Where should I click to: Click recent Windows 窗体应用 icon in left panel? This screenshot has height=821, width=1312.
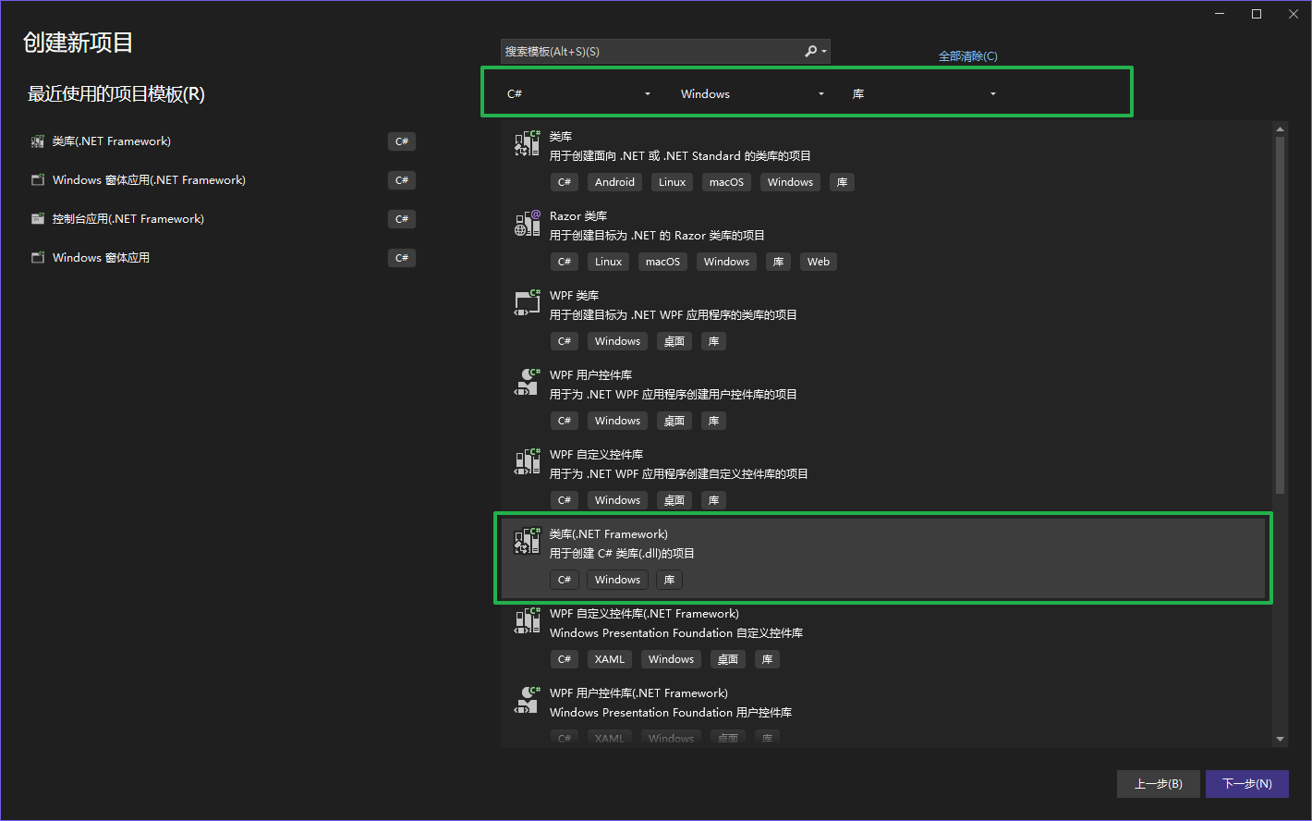coord(38,258)
